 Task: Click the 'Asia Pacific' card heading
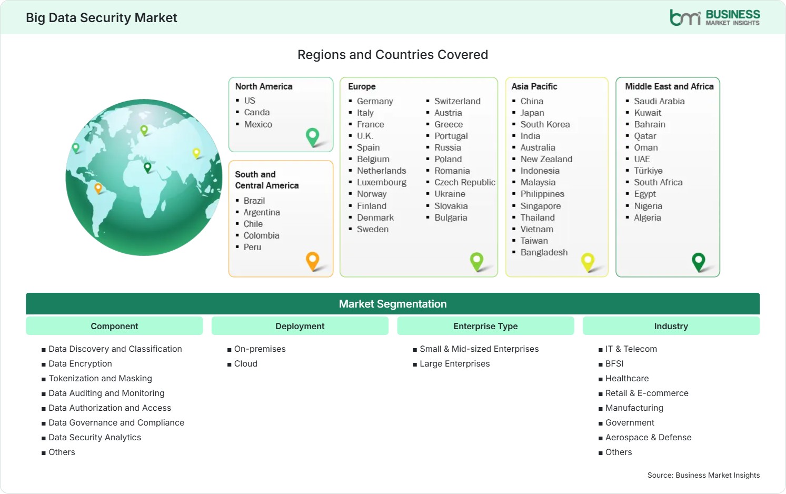tap(534, 86)
